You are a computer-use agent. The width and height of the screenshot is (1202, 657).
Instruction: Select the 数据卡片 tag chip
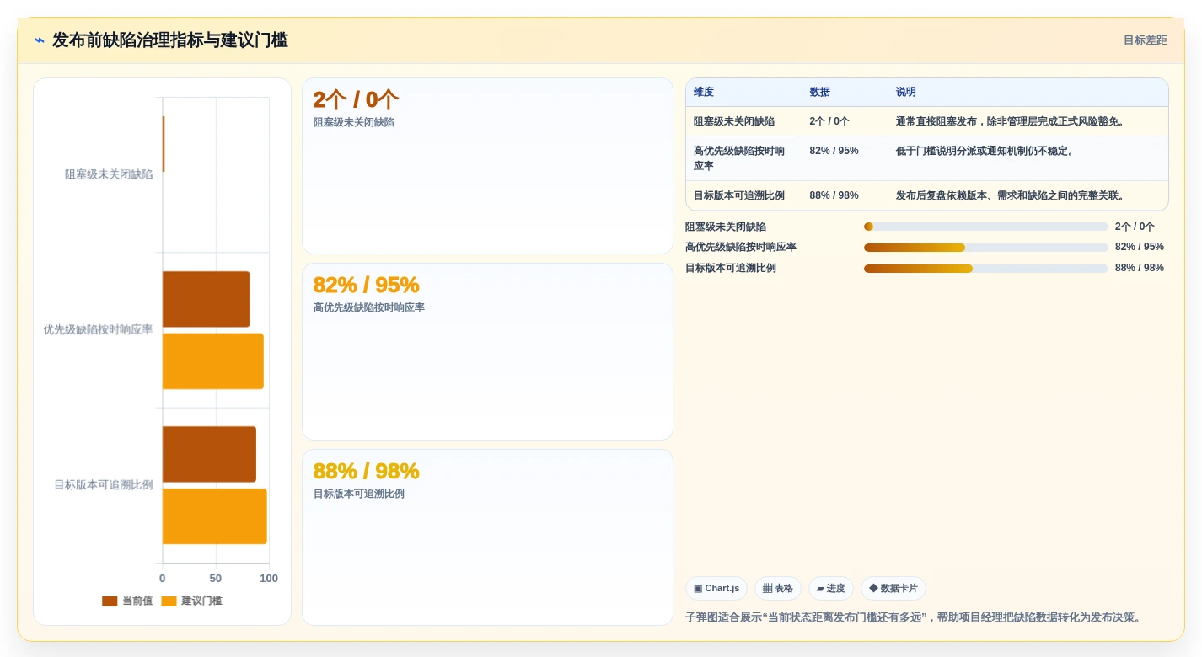click(x=893, y=588)
